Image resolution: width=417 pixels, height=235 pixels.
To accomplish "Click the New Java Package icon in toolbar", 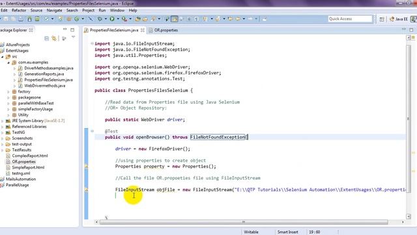I will (x=69, y=19).
